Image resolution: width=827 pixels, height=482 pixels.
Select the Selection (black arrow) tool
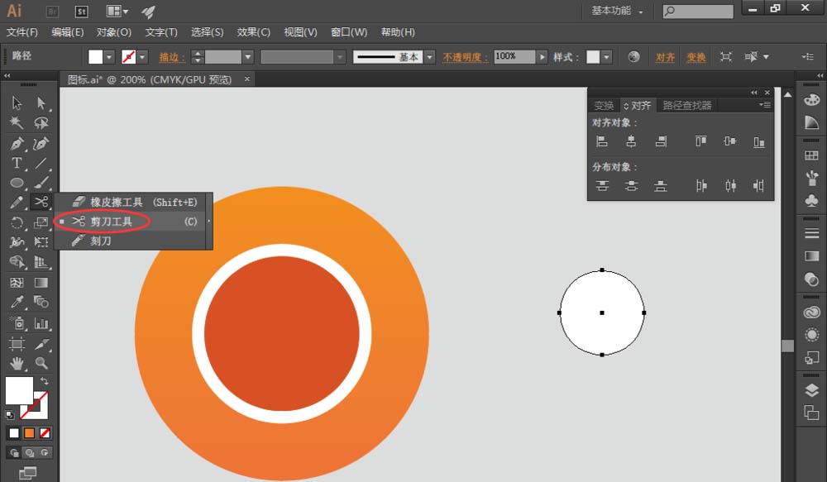pyautogui.click(x=17, y=103)
